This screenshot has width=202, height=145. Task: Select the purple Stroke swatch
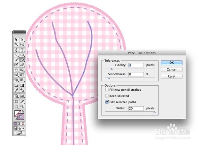tap(21, 117)
